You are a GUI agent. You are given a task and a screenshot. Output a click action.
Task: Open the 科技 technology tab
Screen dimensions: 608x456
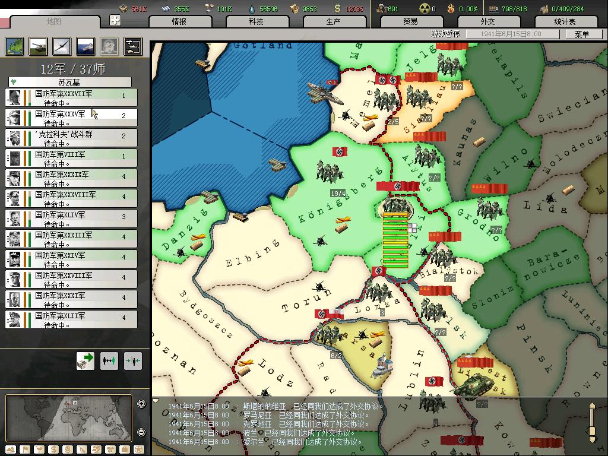(256, 22)
